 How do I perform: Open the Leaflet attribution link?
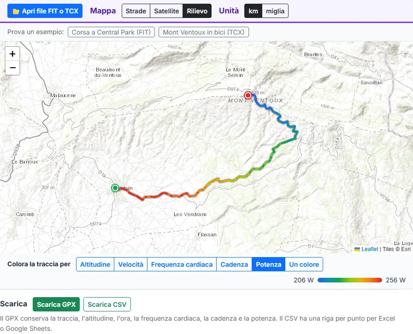(x=370, y=249)
